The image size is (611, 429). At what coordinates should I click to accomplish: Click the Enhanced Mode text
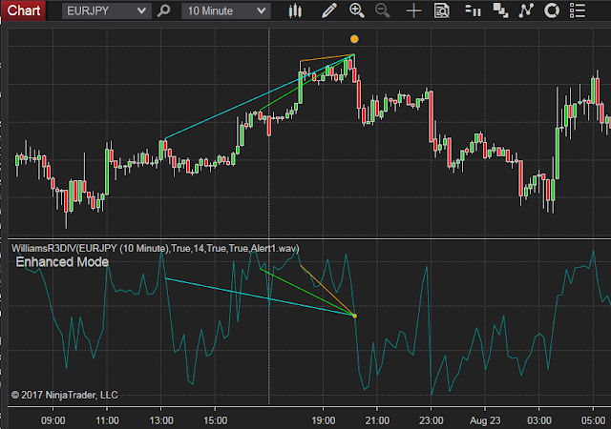coord(62,262)
